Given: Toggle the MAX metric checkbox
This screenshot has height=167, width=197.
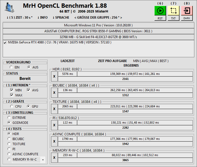Looking at the screenshot, I should tap(12, 95).
